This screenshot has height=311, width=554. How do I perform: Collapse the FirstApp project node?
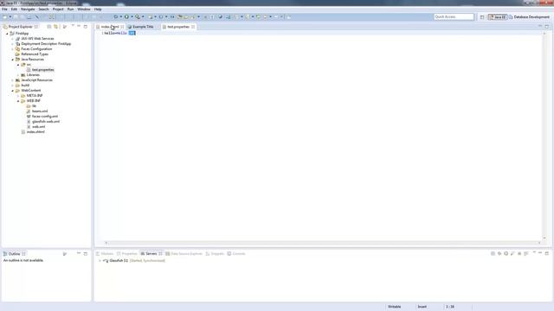[x=7, y=34]
